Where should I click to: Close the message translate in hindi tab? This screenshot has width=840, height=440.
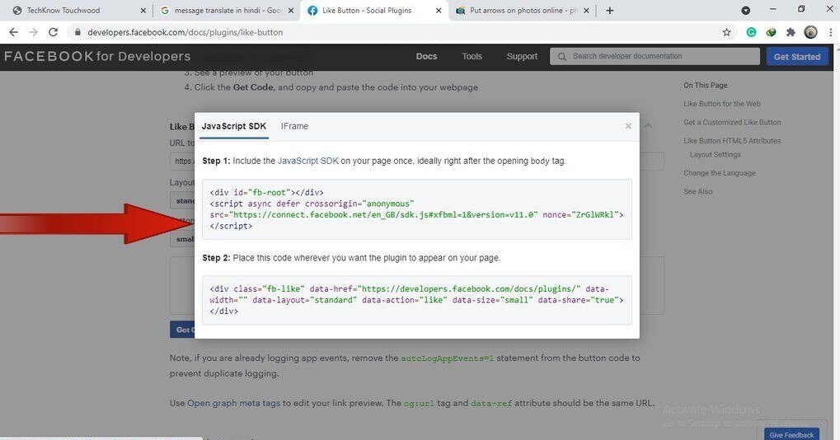coord(291,10)
